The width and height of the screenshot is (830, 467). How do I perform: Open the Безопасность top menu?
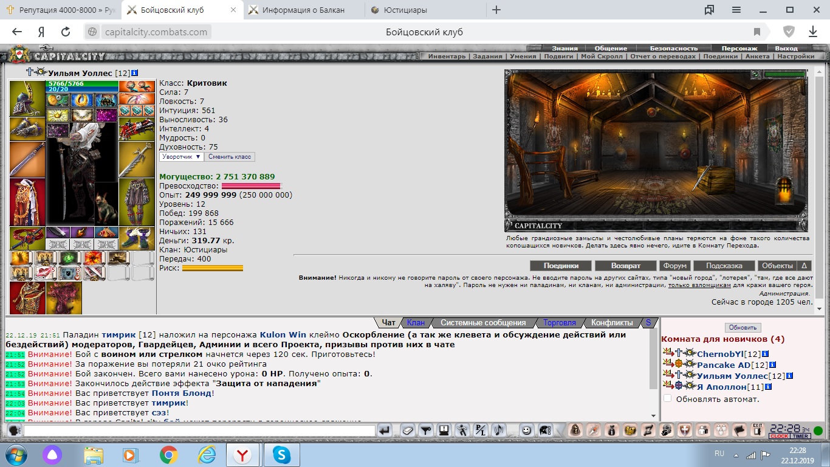click(x=674, y=48)
